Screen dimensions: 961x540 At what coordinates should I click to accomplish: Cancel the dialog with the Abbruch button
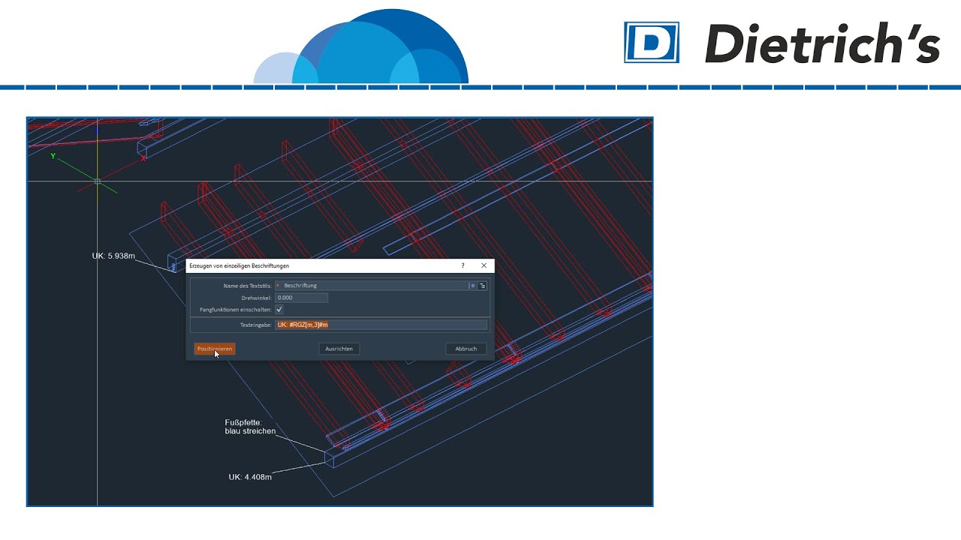pos(466,349)
